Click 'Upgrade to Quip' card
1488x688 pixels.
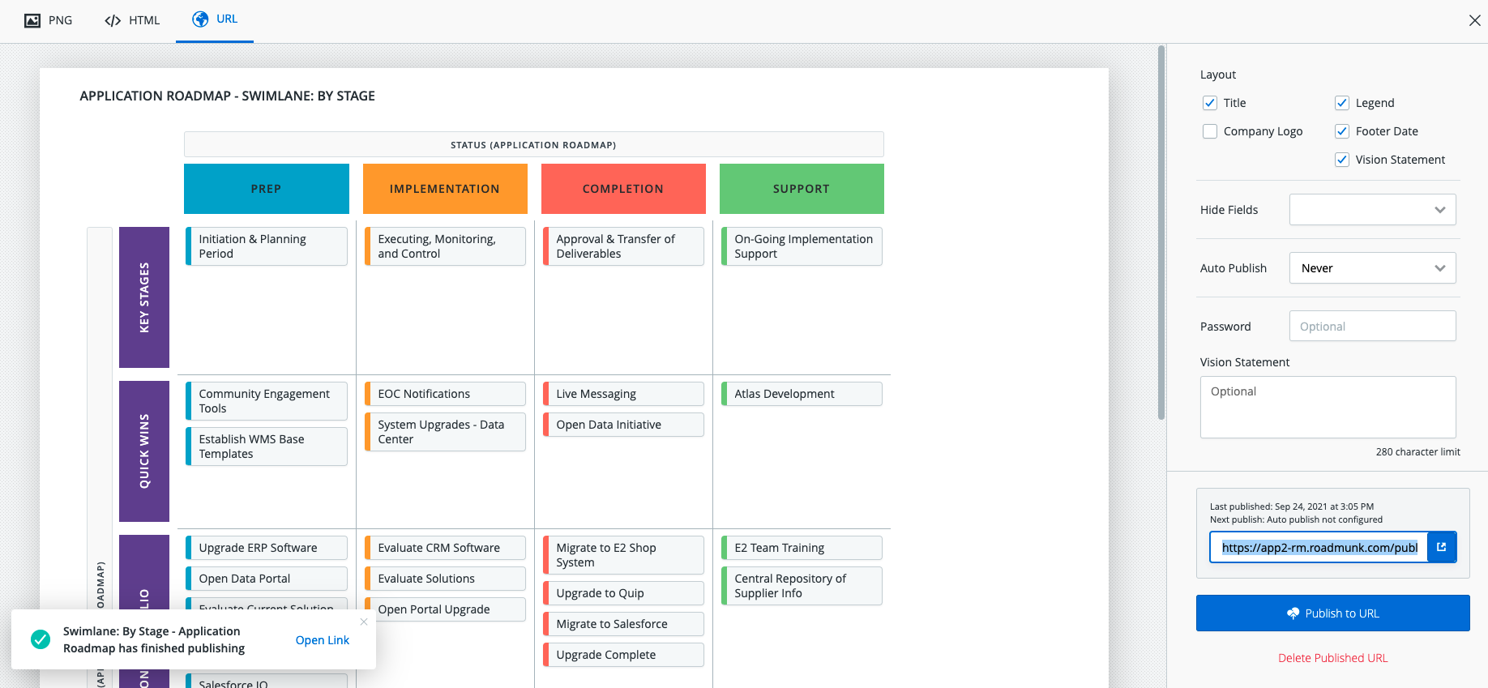coord(623,593)
